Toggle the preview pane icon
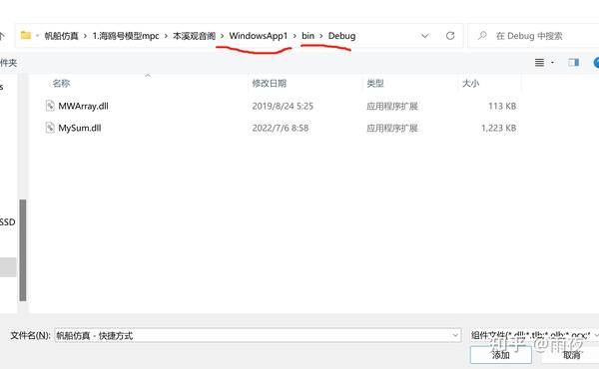The width and height of the screenshot is (599, 369). point(573,63)
